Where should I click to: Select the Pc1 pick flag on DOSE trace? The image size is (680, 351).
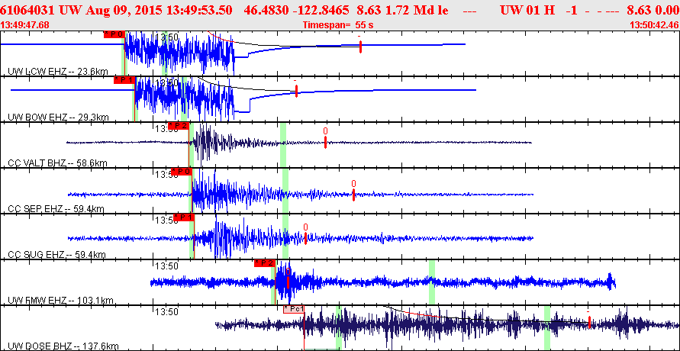pos(294,309)
